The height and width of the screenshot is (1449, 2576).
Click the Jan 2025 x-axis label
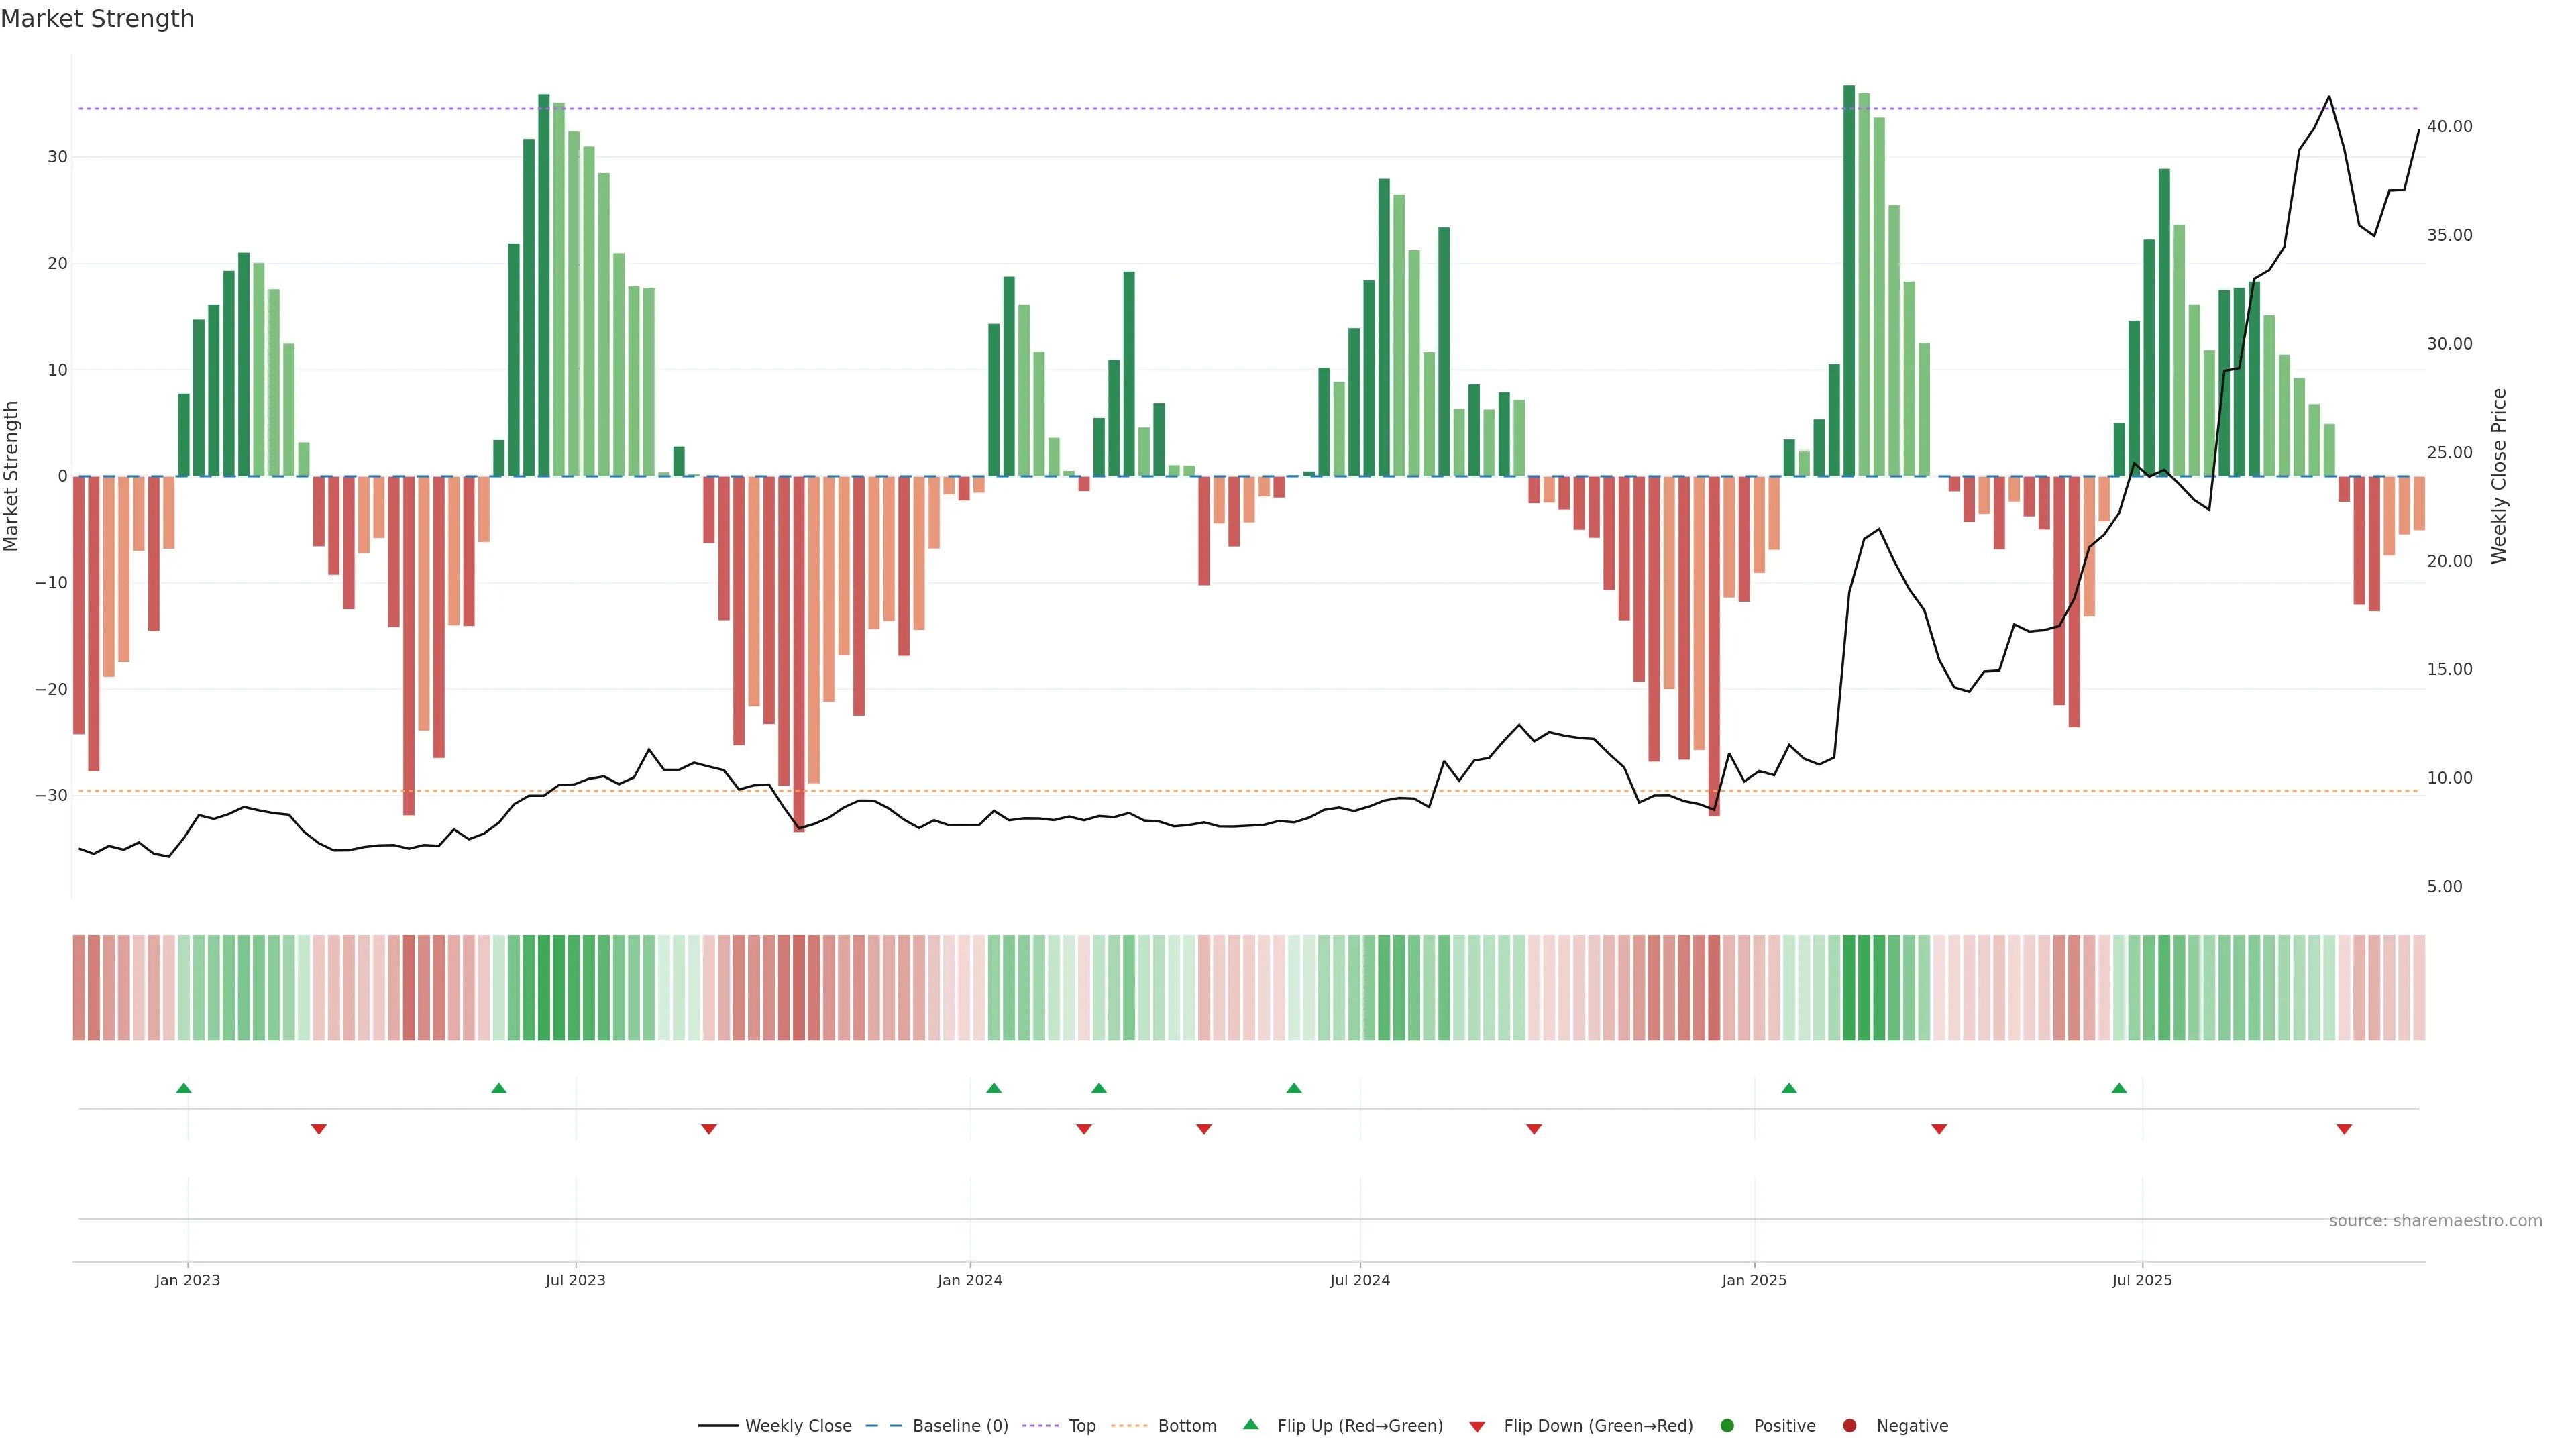(1754, 1280)
